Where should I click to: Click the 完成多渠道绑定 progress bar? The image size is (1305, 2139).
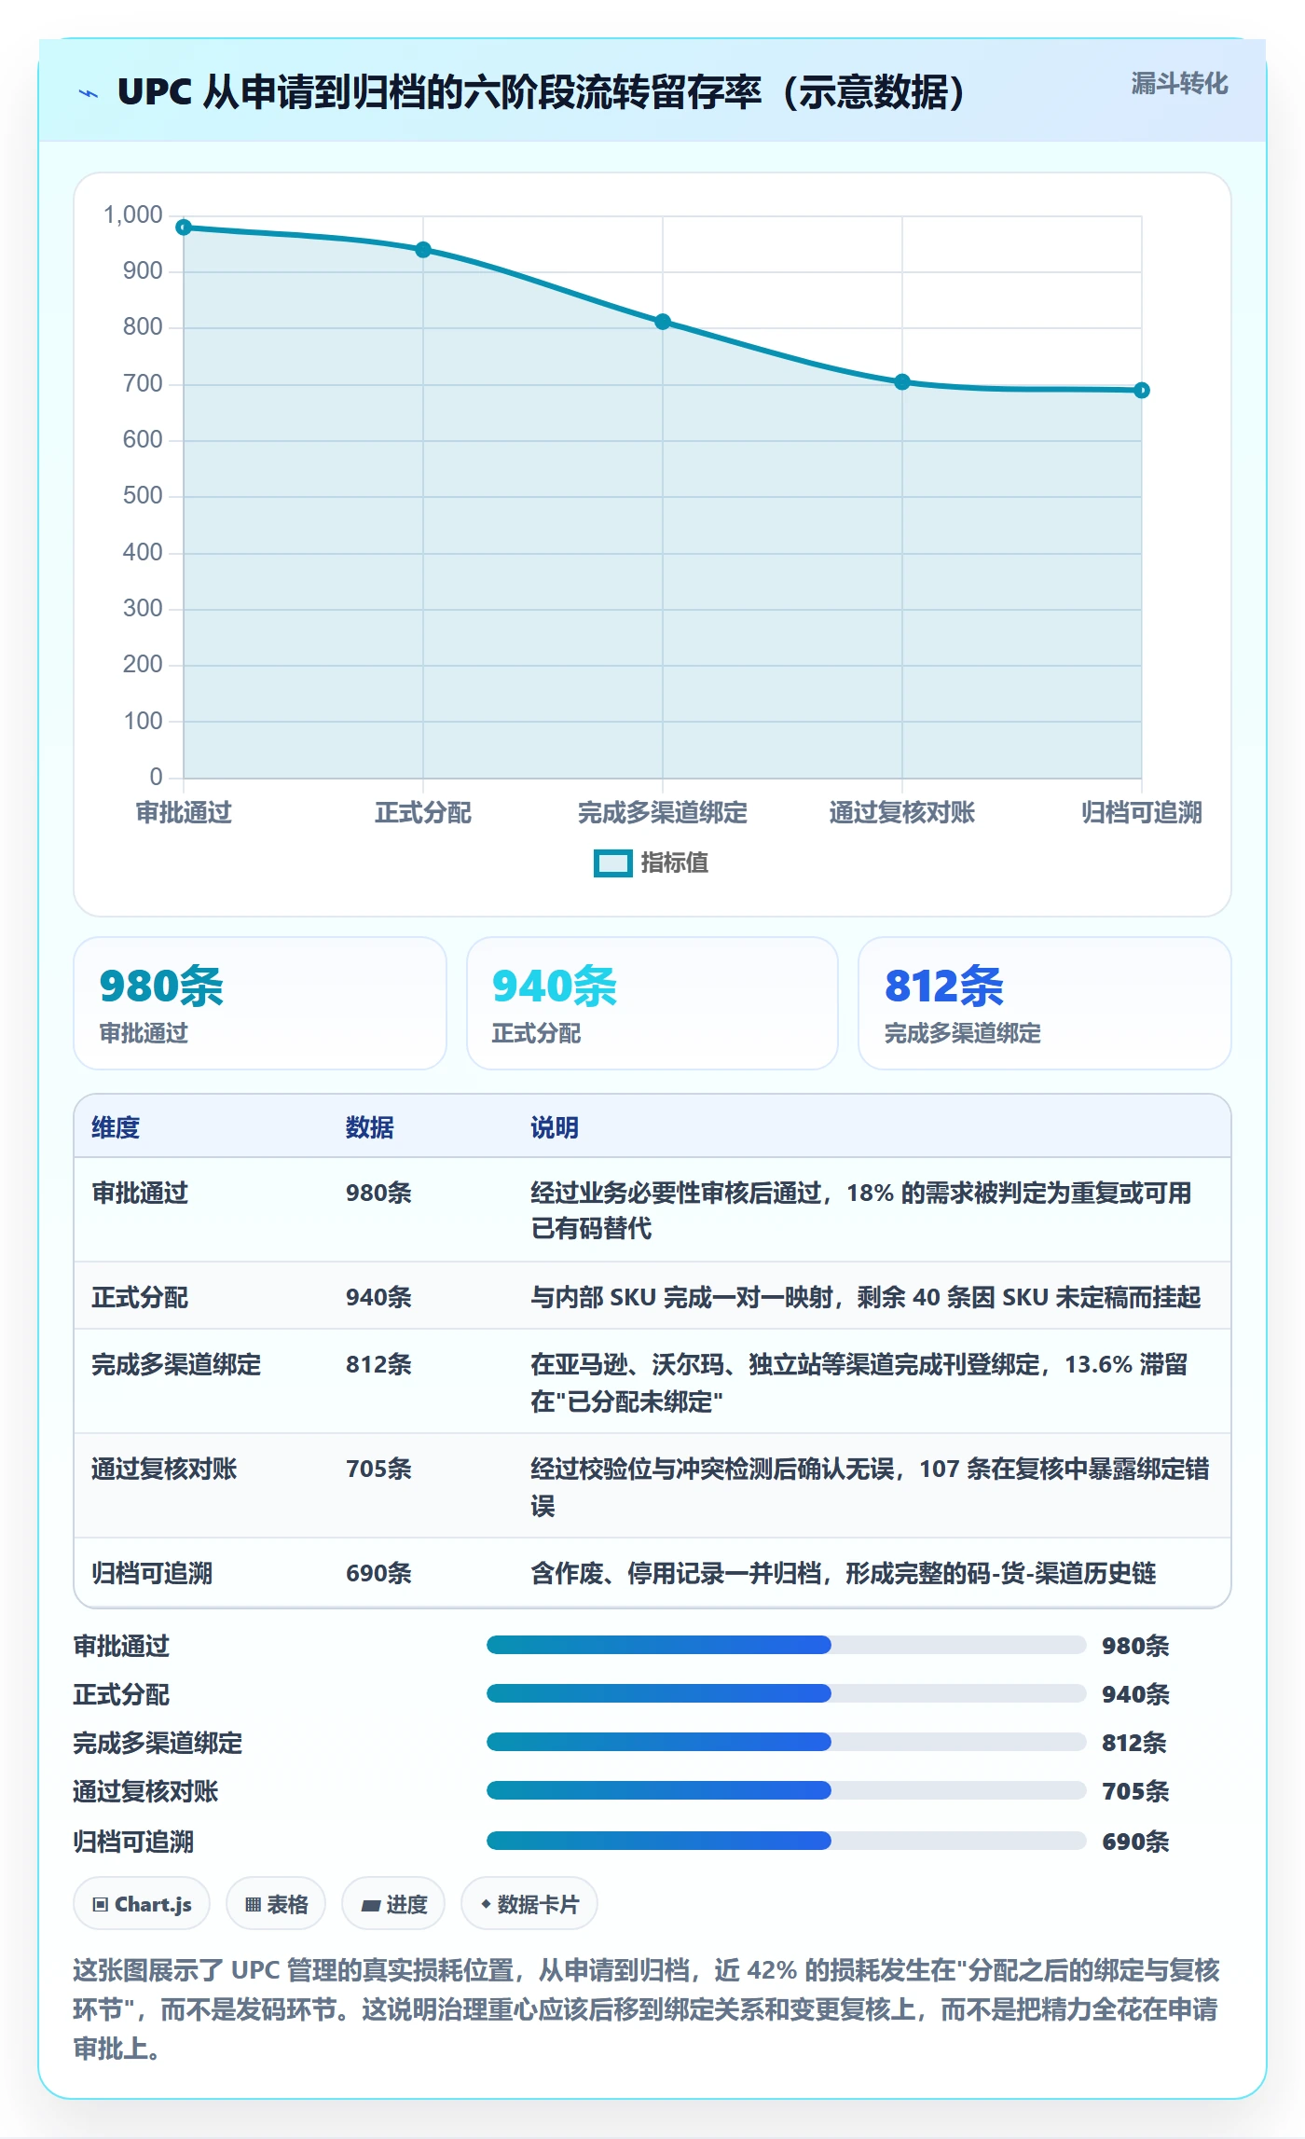tap(786, 1742)
